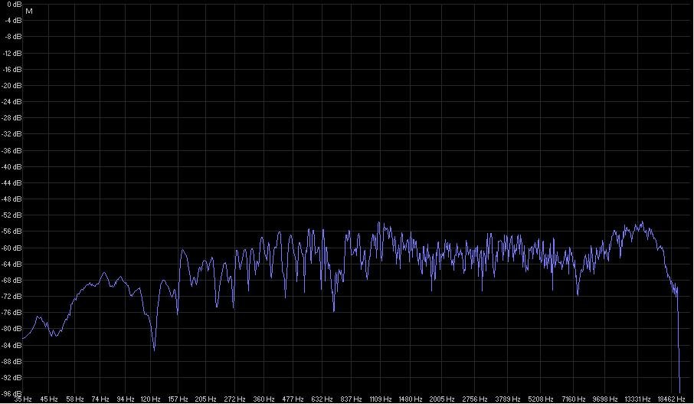
Task: Click the 120 Hz frequency label
Action: tap(150, 399)
